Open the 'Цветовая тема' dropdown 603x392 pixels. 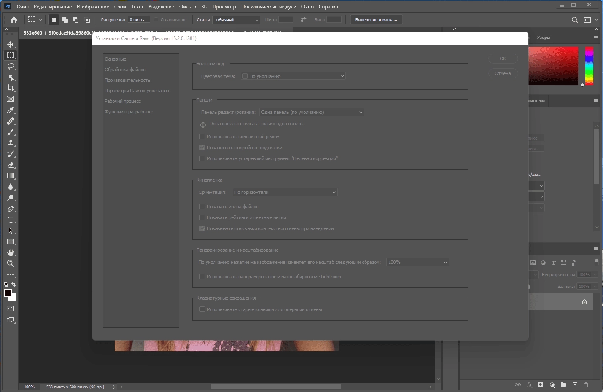[x=293, y=76]
